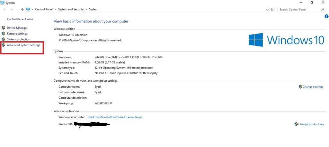
Task: Click 'Windows 10 Education' text
Action: [x=73, y=35]
